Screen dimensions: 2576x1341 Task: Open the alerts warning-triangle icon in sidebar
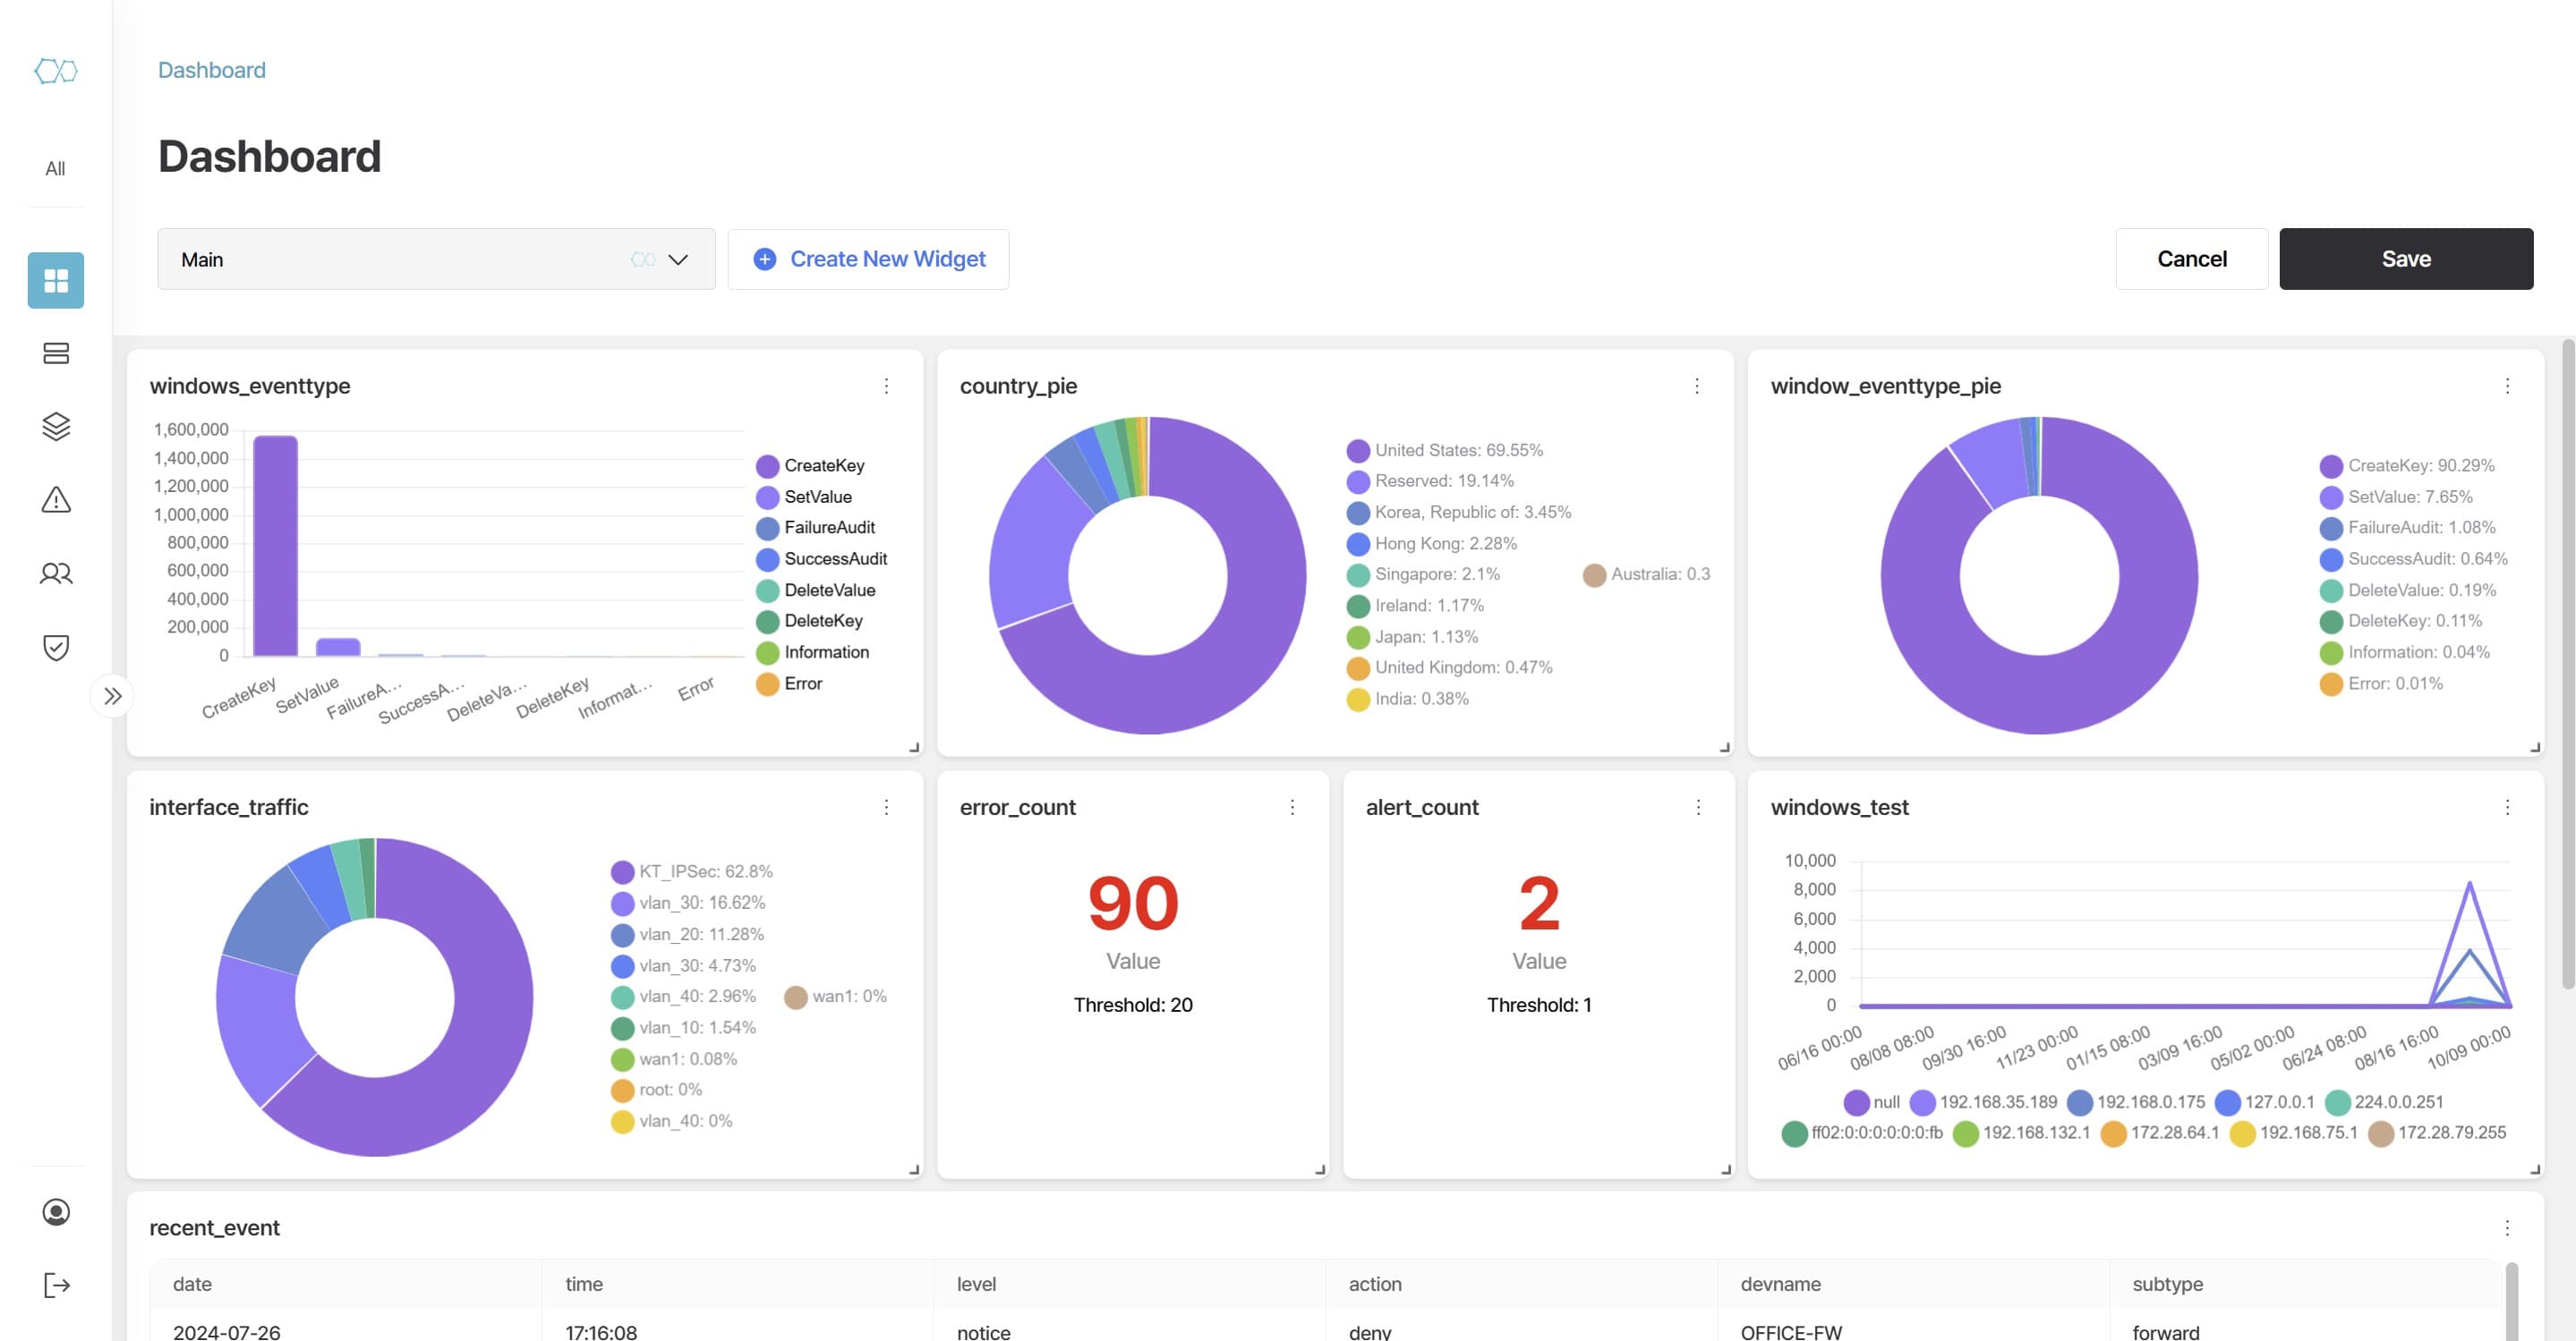pos(55,499)
